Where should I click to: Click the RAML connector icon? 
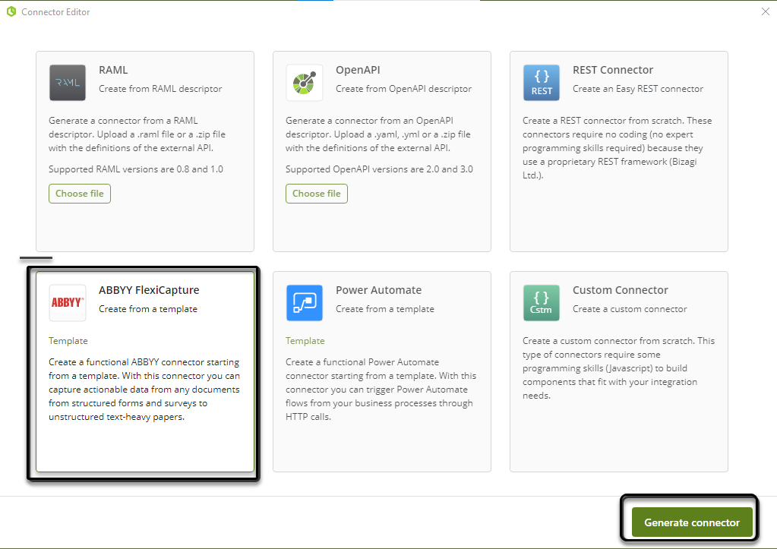pyautogui.click(x=68, y=83)
